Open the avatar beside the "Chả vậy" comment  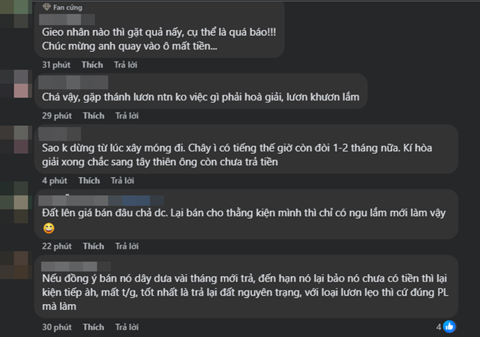pyautogui.click(x=16, y=83)
